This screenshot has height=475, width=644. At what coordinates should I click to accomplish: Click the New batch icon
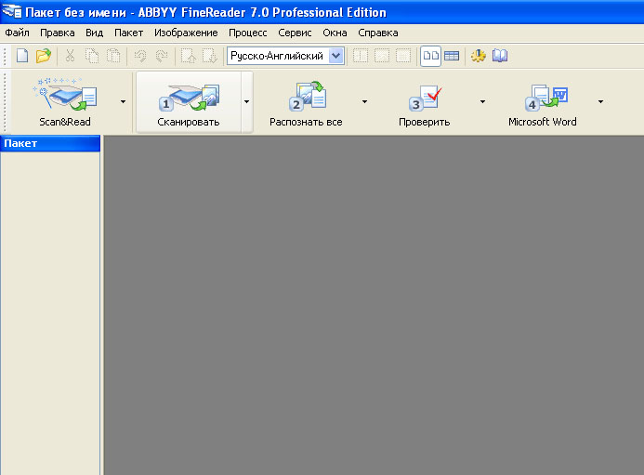(x=22, y=56)
